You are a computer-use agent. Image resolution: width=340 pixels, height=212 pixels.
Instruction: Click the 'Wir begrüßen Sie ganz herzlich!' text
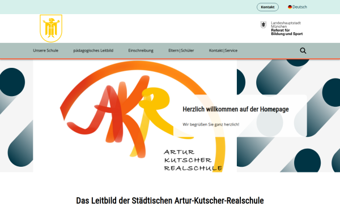coord(211,124)
